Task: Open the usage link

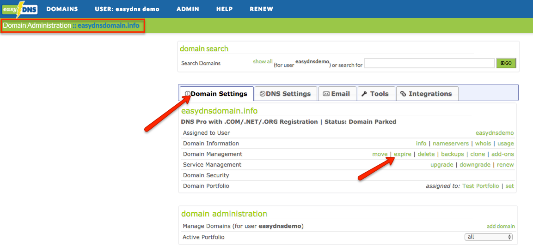Action: tap(505, 144)
